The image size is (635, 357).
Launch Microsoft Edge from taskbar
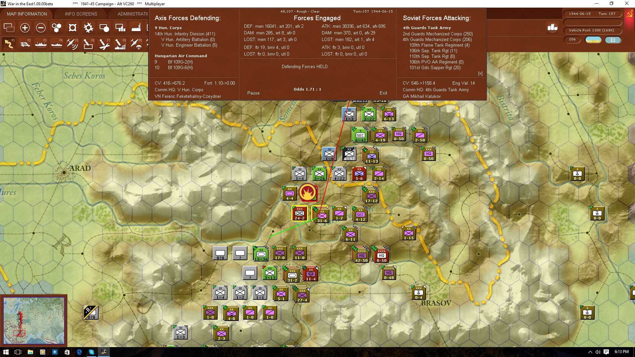pyautogui.click(x=79, y=352)
